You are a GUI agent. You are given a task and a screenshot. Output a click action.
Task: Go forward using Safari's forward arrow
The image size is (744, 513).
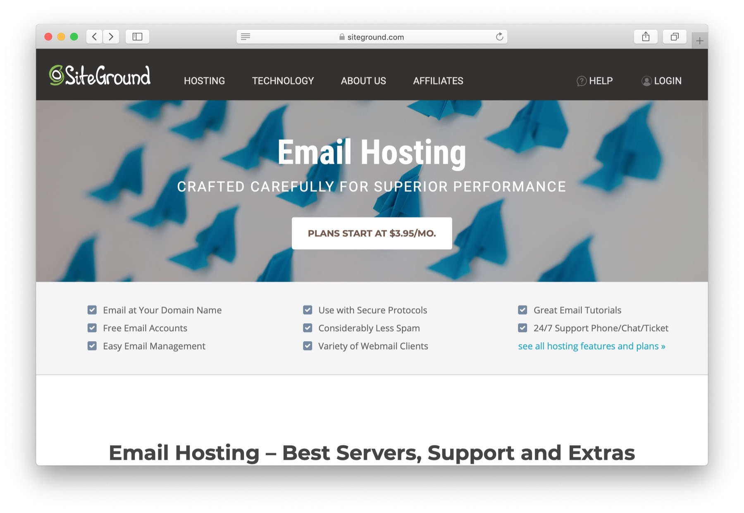(x=111, y=37)
